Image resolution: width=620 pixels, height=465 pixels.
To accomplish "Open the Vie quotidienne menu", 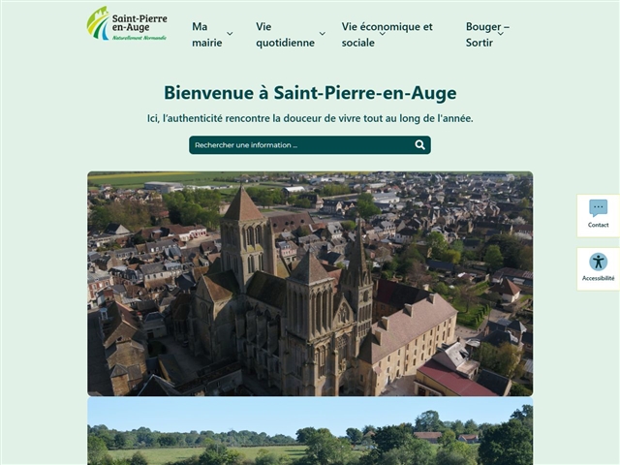I will click(x=285, y=35).
